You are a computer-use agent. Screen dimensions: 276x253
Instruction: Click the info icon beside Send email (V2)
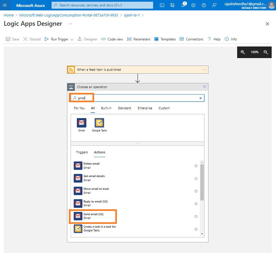(x=196, y=216)
